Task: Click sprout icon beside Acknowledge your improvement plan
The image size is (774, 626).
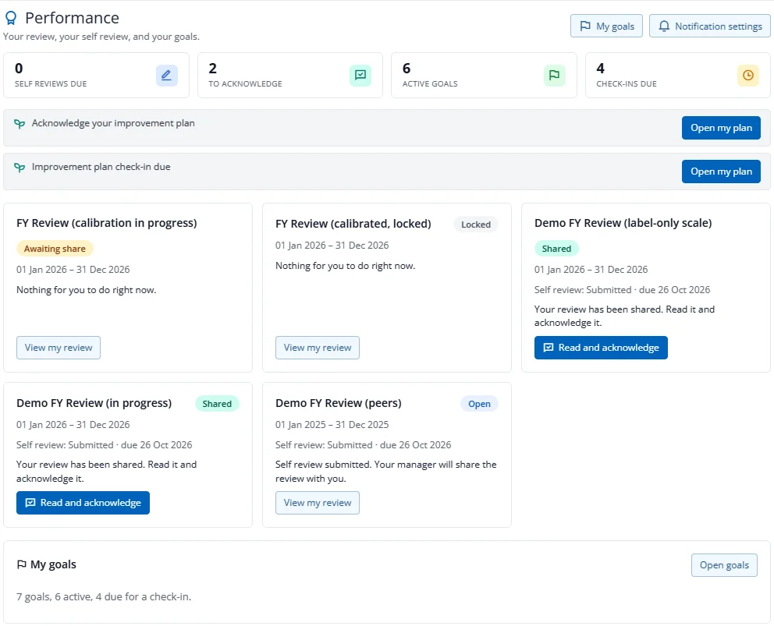Action: (20, 124)
